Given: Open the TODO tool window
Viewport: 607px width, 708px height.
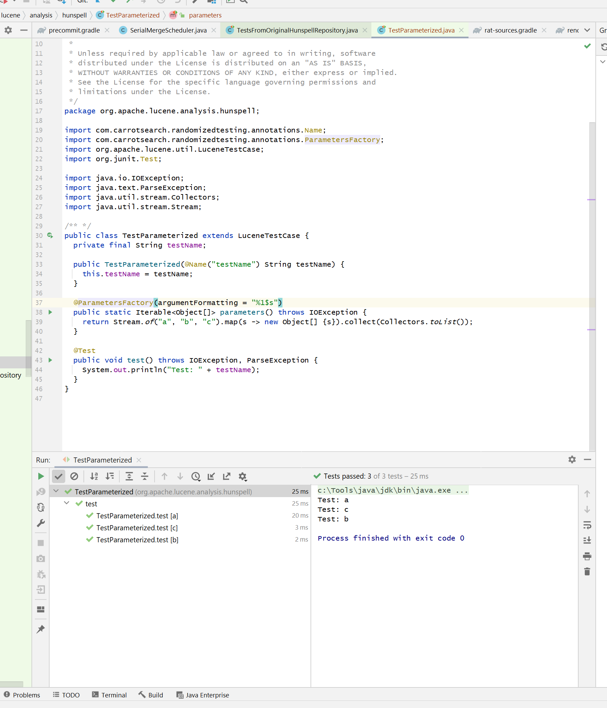Looking at the screenshot, I should (x=66, y=695).
